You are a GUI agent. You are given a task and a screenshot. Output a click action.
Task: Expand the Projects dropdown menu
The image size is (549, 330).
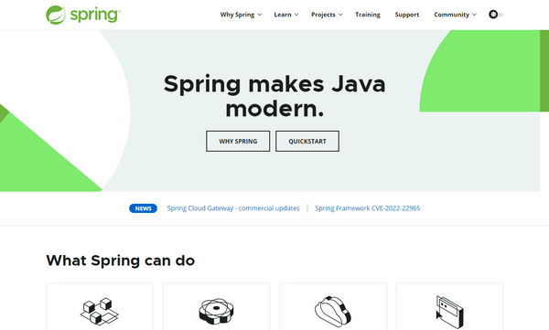(327, 15)
